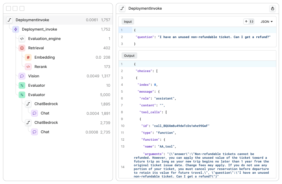Click the 0.0004 cost on the first Chat row

(x=93, y=114)
